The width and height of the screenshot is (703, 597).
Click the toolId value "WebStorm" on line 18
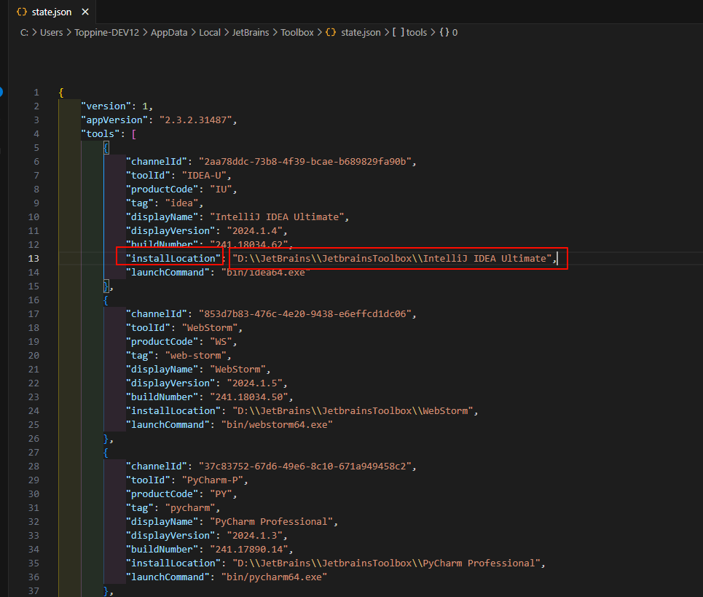[x=210, y=328]
